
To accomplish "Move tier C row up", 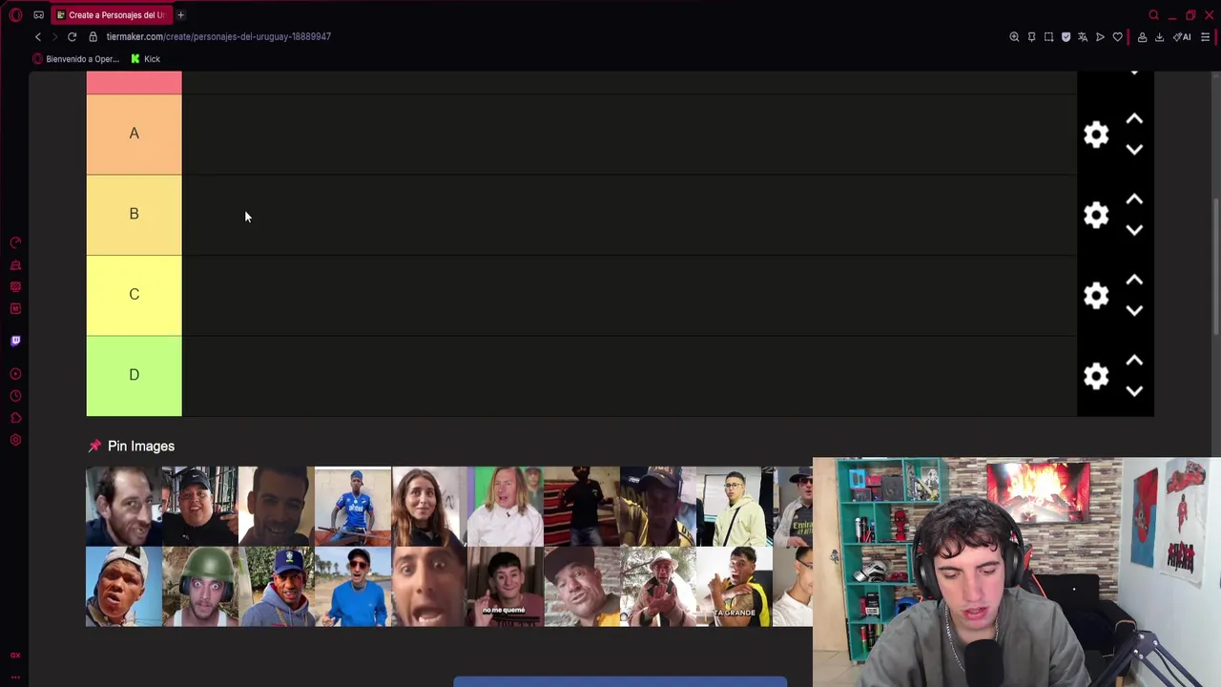I will click(x=1134, y=280).
